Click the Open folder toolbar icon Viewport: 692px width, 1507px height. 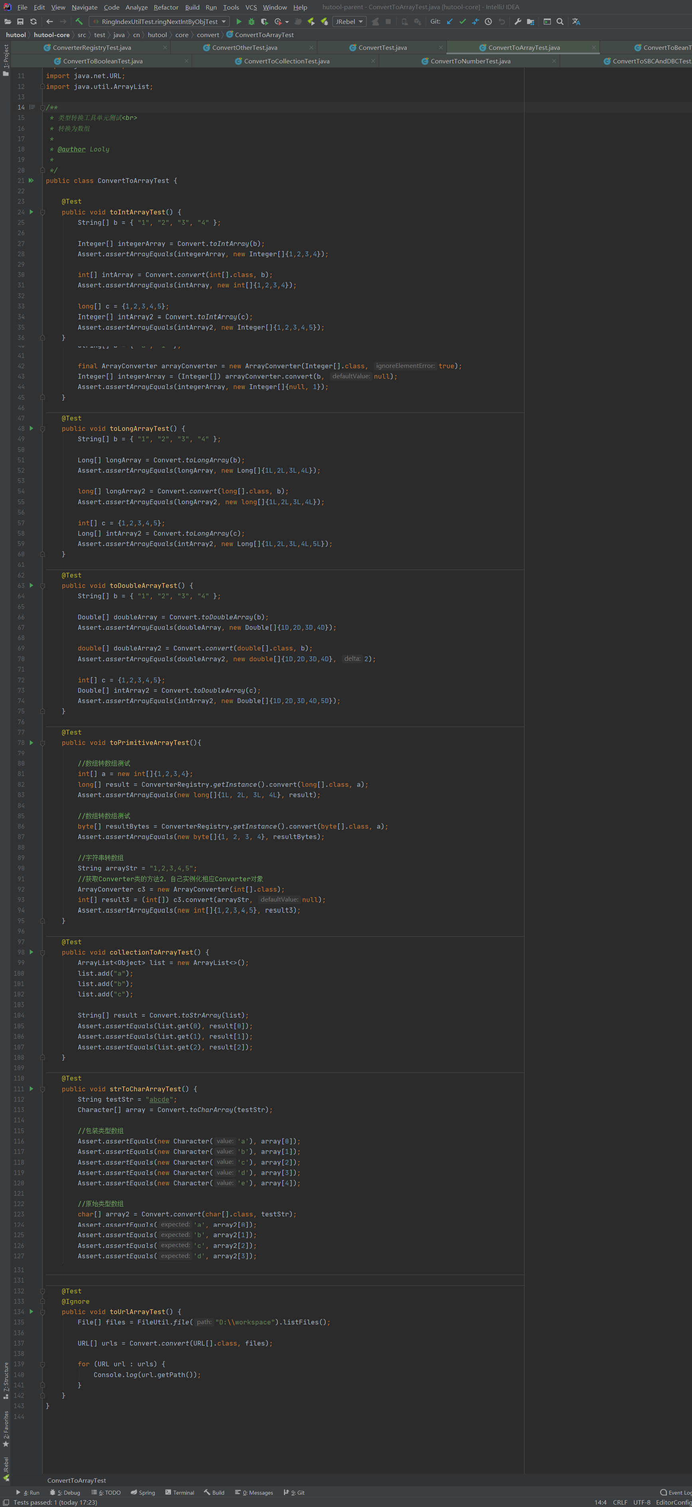click(8, 22)
